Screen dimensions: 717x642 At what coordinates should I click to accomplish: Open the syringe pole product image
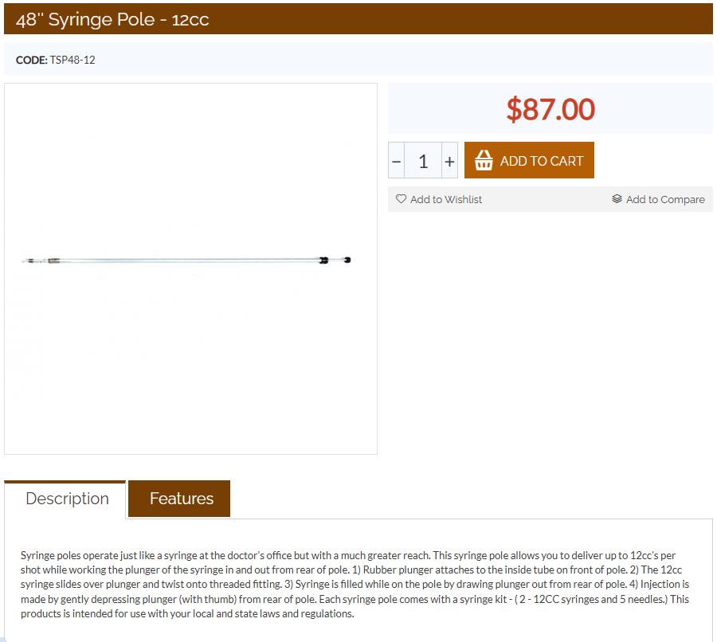[x=190, y=268]
